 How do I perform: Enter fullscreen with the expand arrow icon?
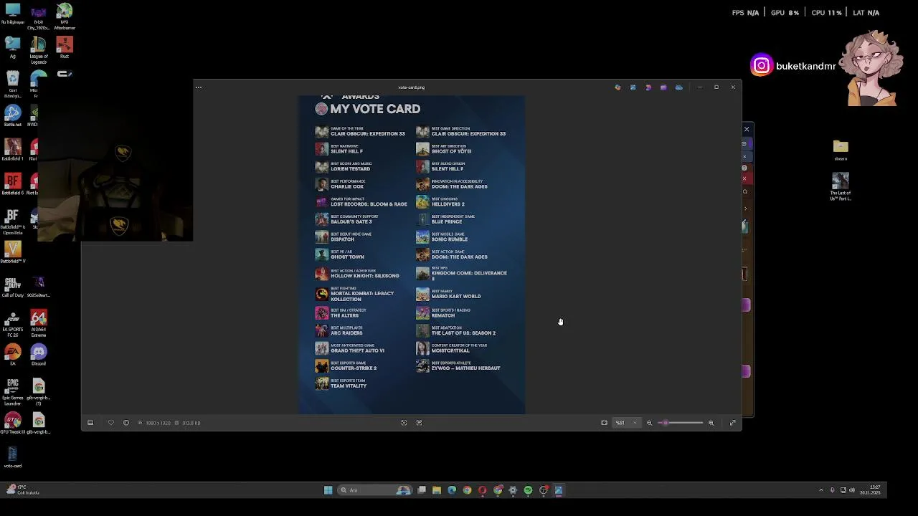tap(733, 423)
